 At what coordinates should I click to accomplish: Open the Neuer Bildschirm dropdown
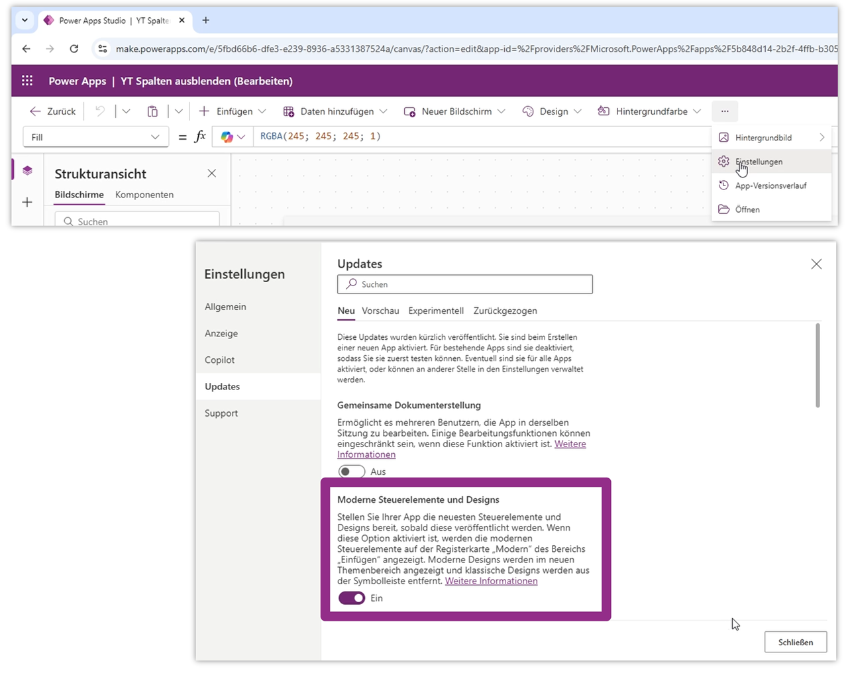[454, 111]
